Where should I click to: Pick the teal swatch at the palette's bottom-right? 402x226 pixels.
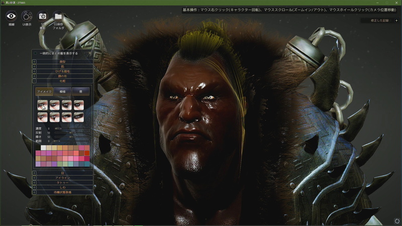pyautogui.click(x=87, y=164)
